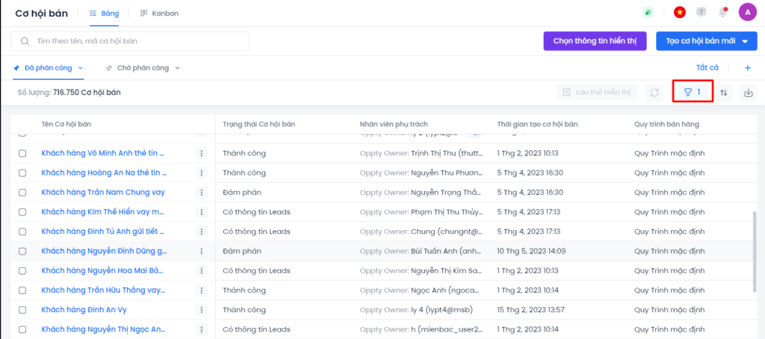Open the filter icon showing 1
This screenshot has height=339, width=765.
point(693,93)
